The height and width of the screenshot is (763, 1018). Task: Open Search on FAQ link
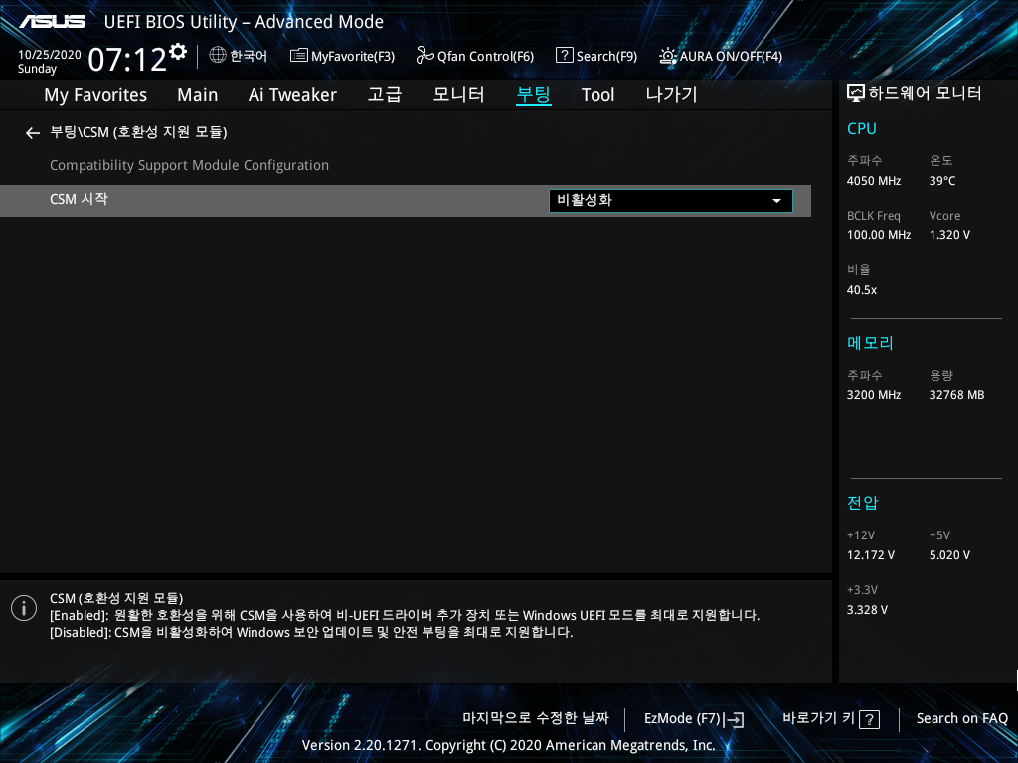[961, 719]
